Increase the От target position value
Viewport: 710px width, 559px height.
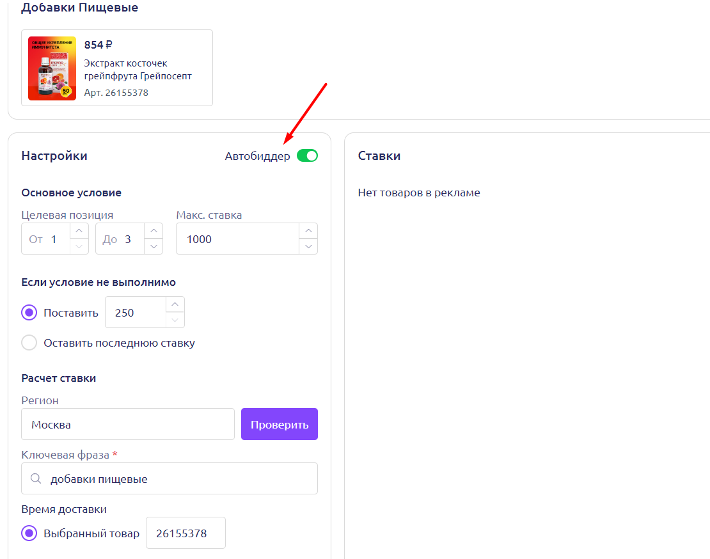79,231
